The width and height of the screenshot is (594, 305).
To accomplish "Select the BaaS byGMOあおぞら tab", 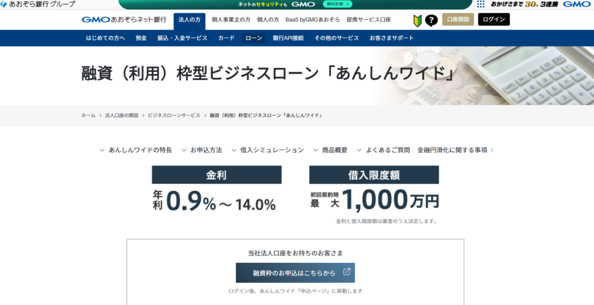I will tap(313, 20).
